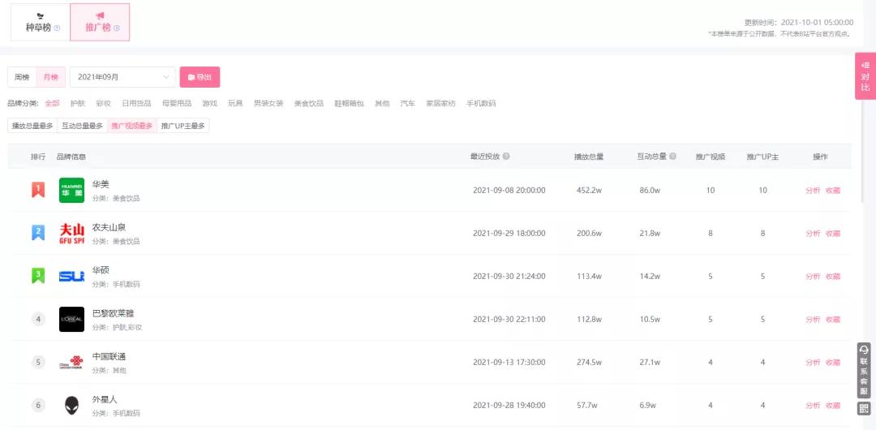This screenshot has width=876, height=430.
Task: Click help icon next to 互动总量 header
Action: pyautogui.click(x=672, y=157)
